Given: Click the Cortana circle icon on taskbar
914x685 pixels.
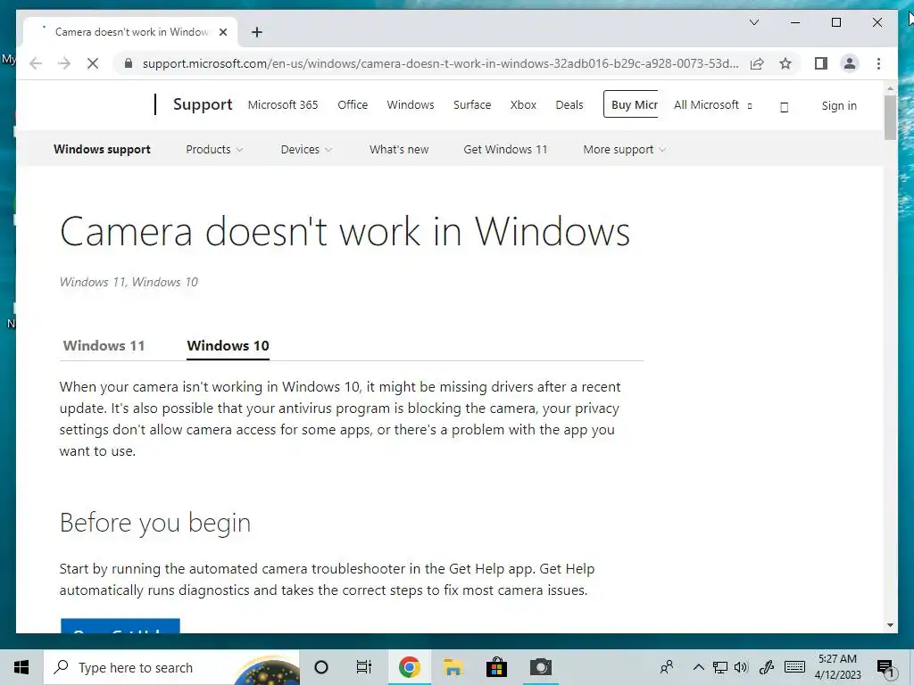Looking at the screenshot, I should point(321,667).
